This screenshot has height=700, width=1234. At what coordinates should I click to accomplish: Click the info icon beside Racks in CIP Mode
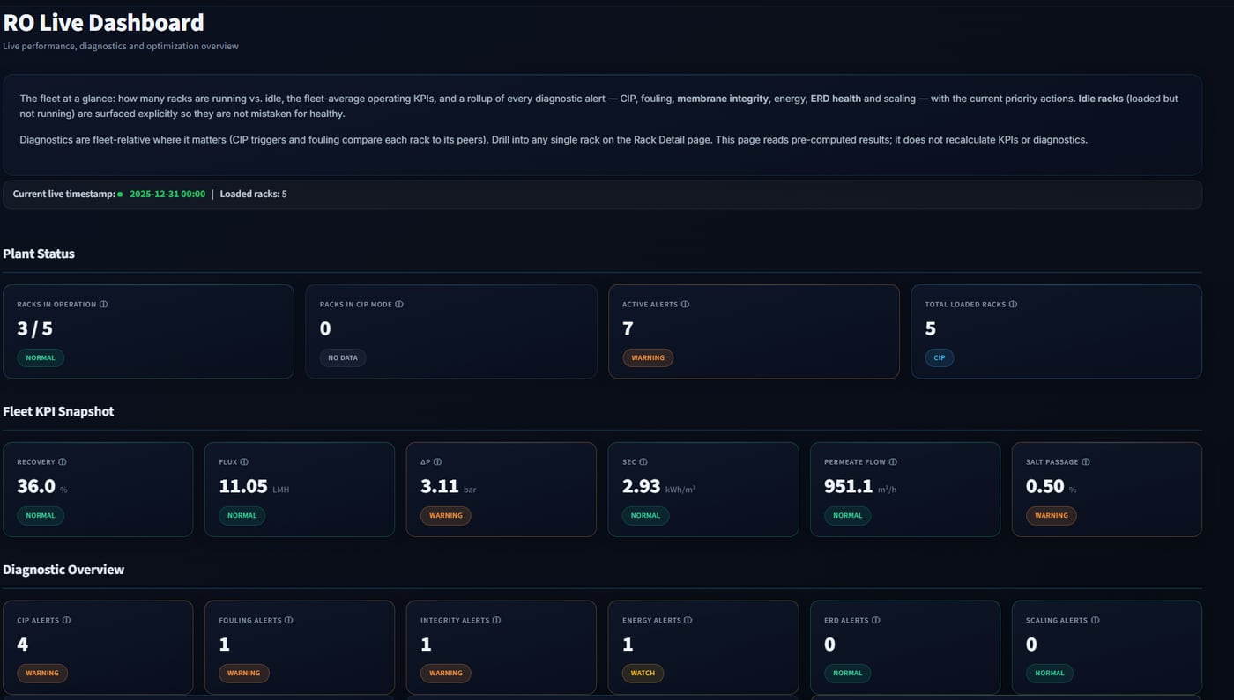(399, 305)
